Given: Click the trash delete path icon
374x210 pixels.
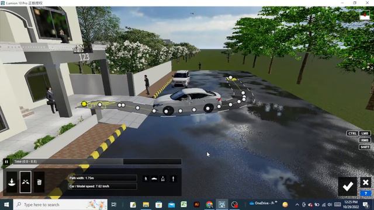Looking at the screenshot, I should [x=39, y=182].
